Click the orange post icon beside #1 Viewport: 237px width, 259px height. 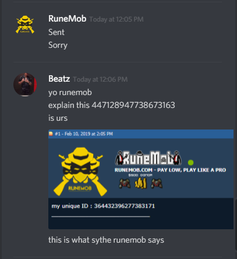tap(51, 134)
